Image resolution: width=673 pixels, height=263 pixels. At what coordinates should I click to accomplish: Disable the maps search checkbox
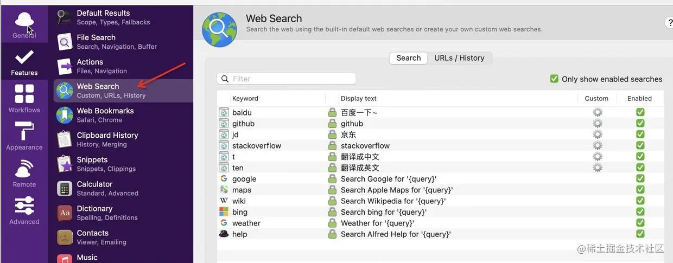(x=640, y=190)
